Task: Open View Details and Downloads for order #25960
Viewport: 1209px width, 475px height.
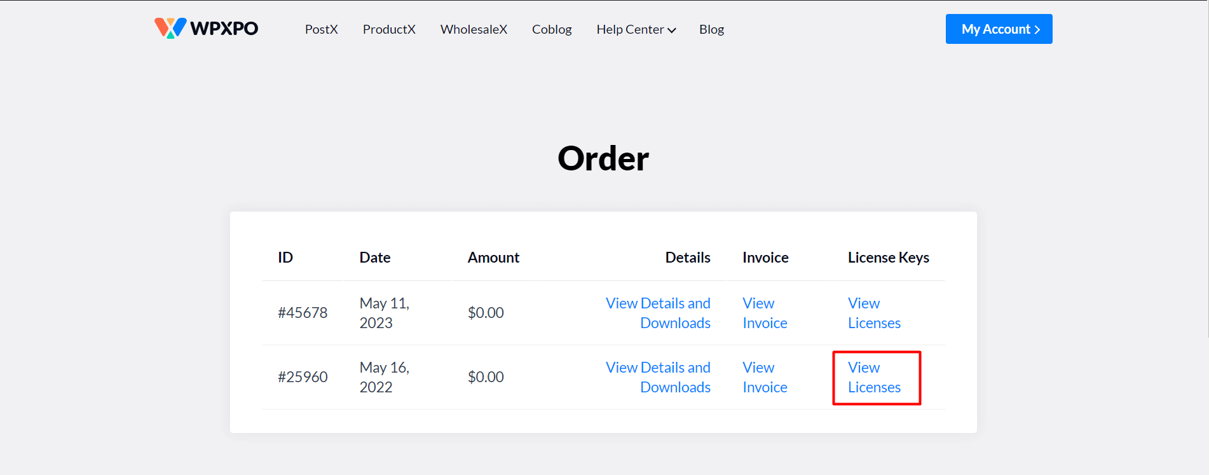Action: tap(658, 377)
